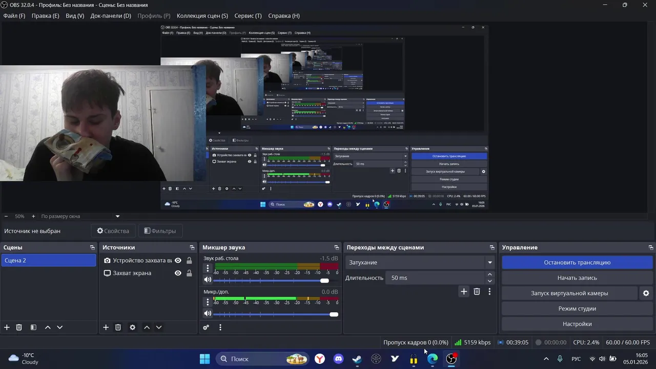656x369 pixels.
Task: Undock the Сцены panel icon
Action: [92, 248]
